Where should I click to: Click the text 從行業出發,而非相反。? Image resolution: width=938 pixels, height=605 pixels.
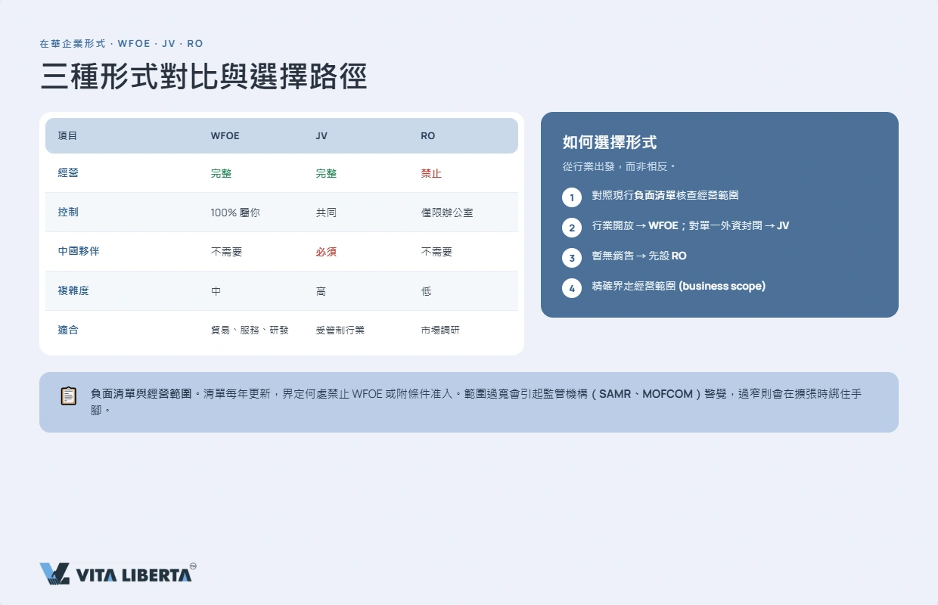pos(619,166)
